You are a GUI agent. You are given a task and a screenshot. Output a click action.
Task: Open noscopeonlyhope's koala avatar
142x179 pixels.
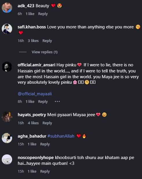[x=7, y=159]
